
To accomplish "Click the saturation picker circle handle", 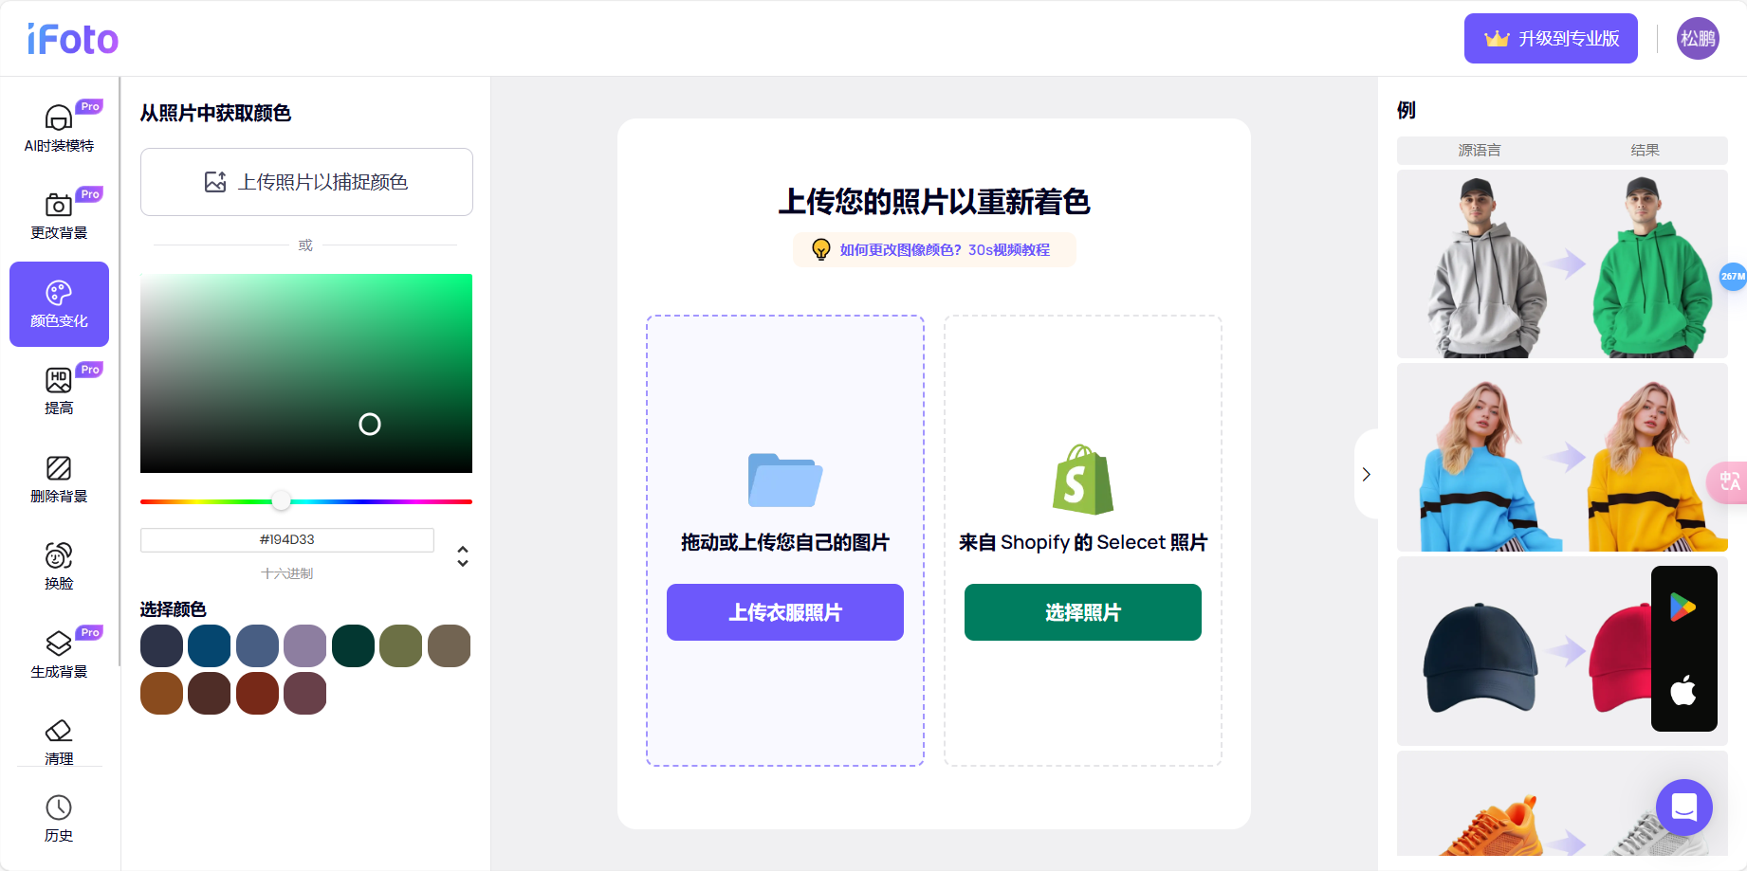I will tap(370, 424).
